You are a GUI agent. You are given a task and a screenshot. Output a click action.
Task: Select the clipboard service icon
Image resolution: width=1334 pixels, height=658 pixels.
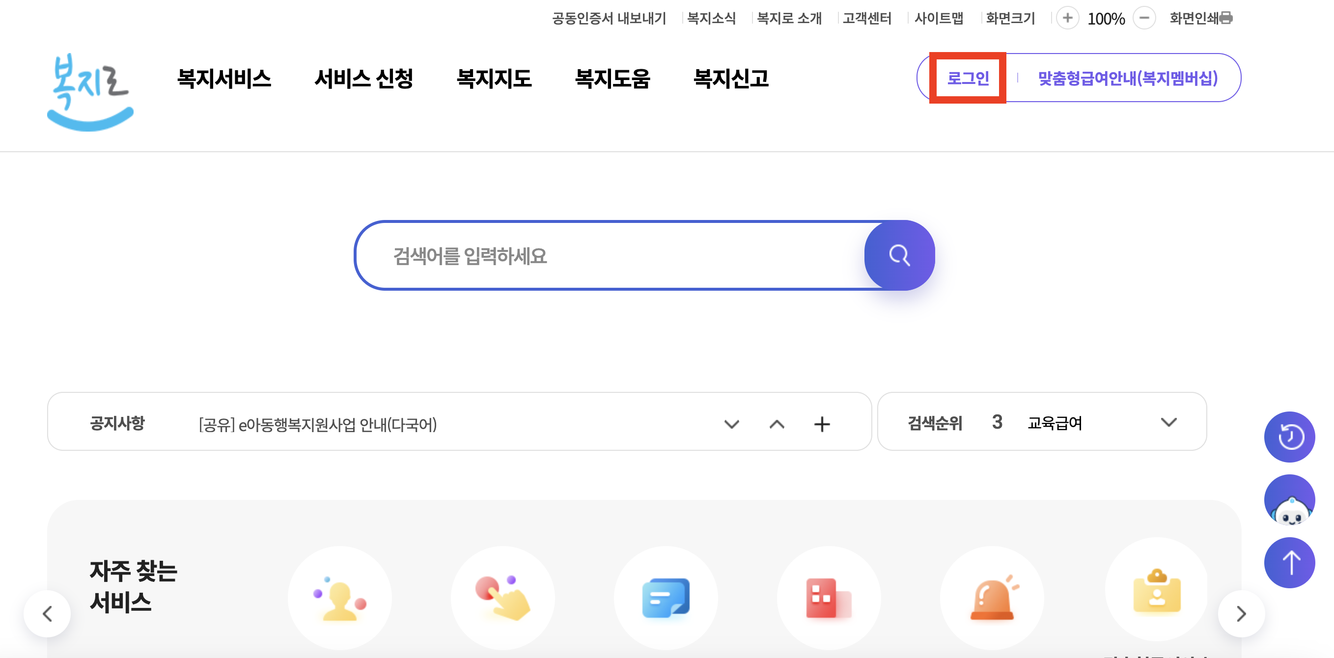point(1157,595)
